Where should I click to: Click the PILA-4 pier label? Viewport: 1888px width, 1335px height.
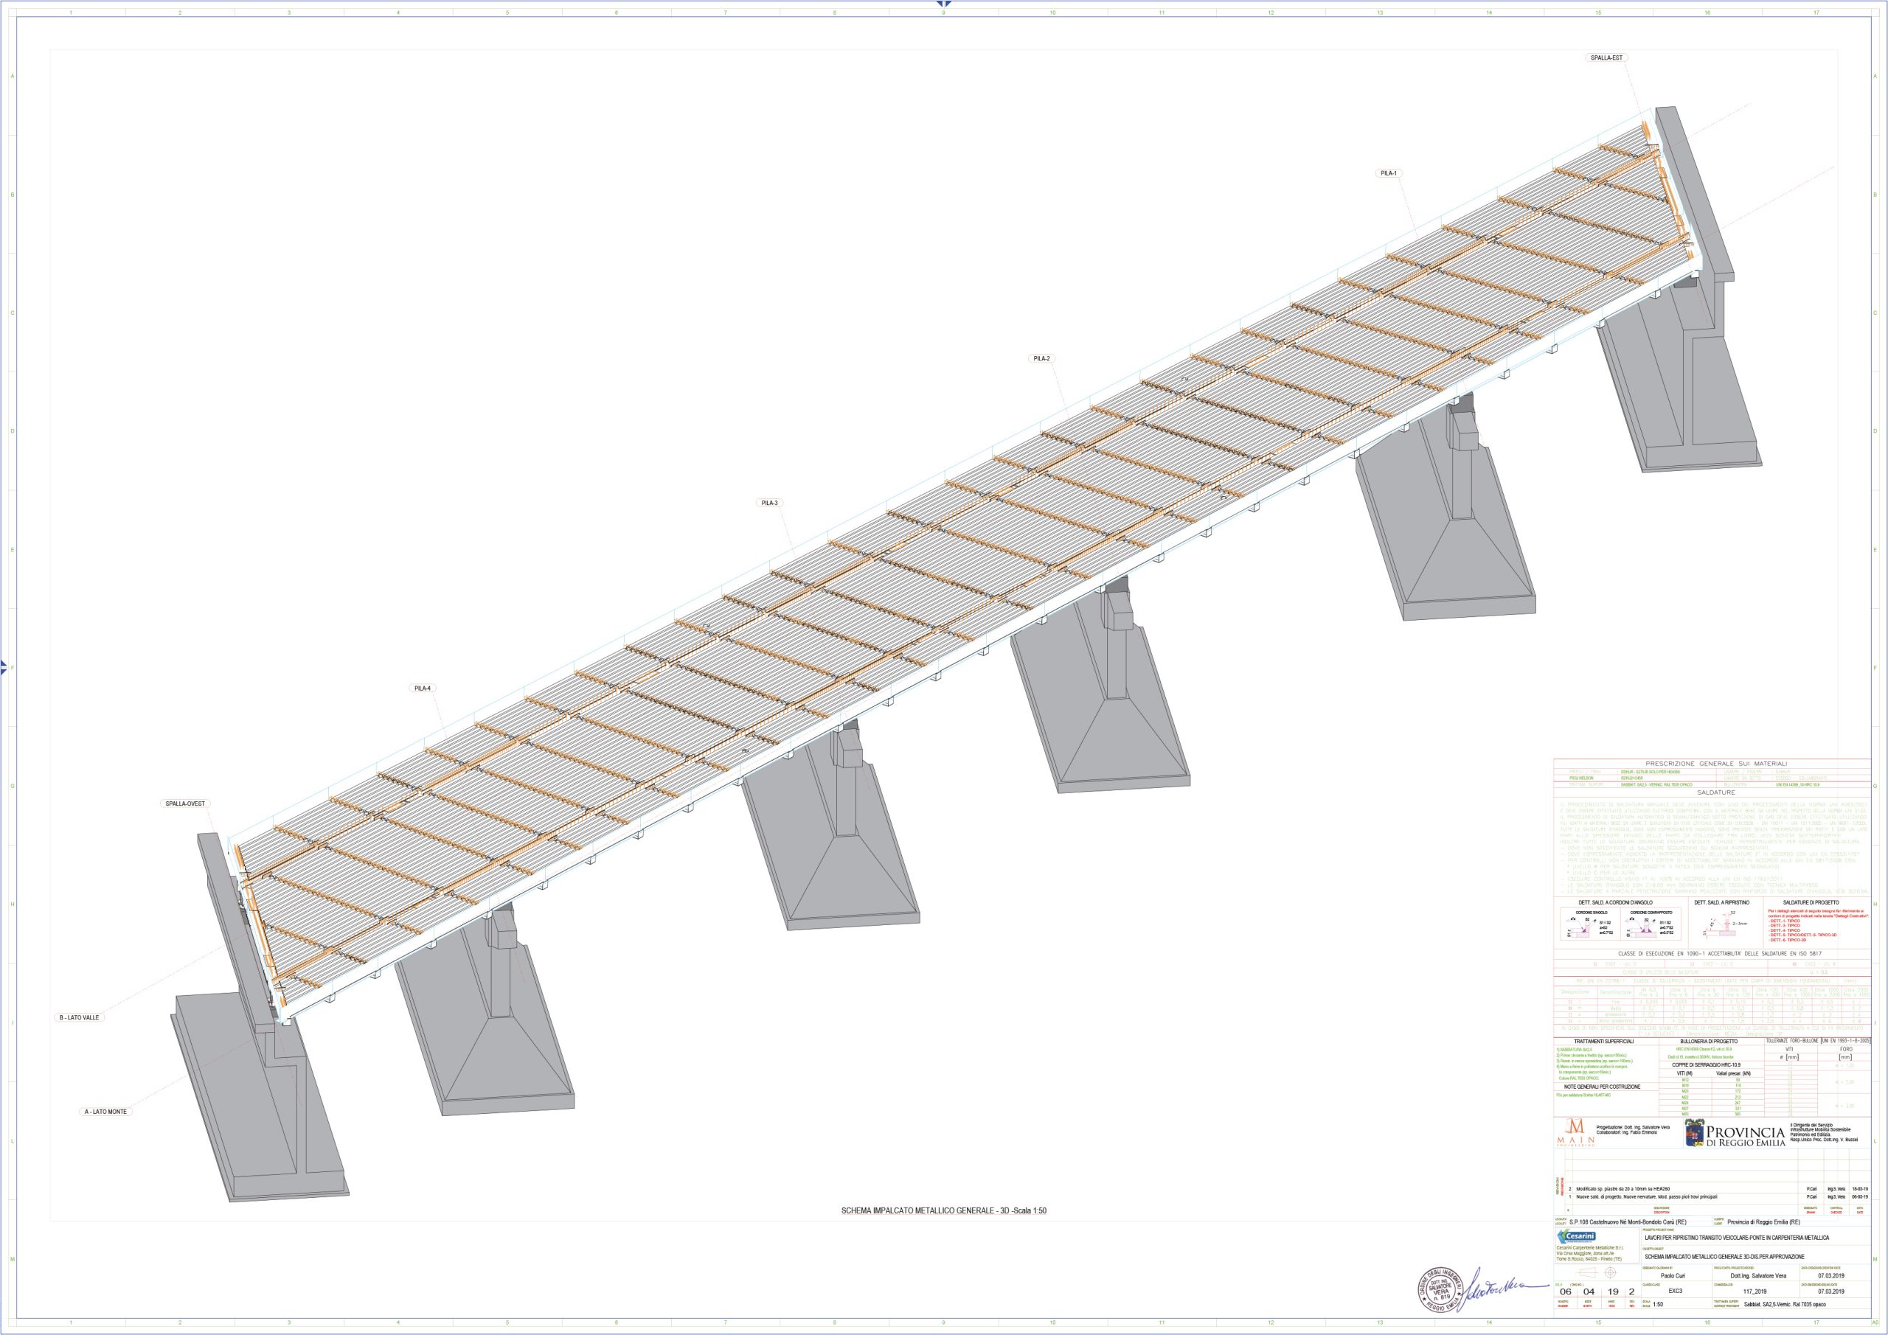click(423, 688)
